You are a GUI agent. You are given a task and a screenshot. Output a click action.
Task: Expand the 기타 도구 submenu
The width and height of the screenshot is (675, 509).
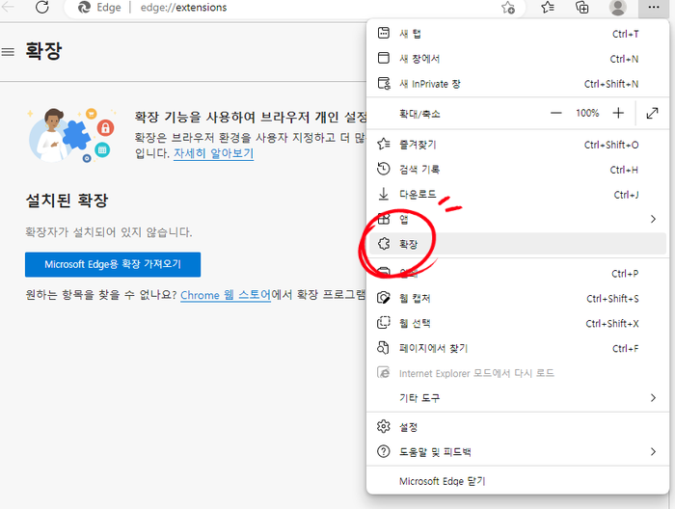517,398
